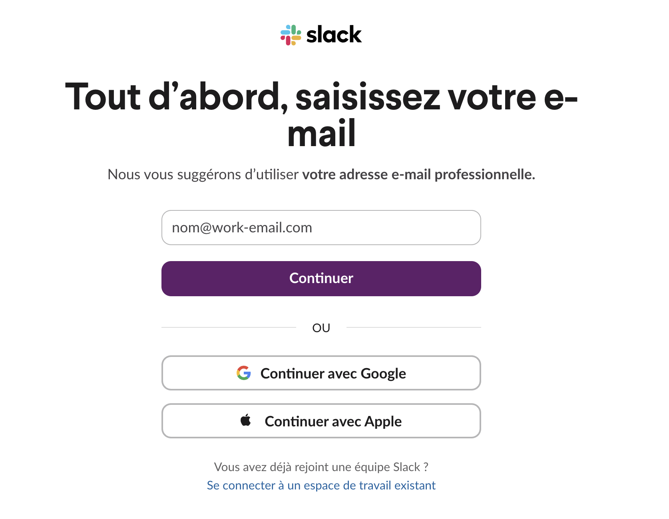Click "Nous vous suggérons d'utiliser" subtitle text

click(x=203, y=174)
